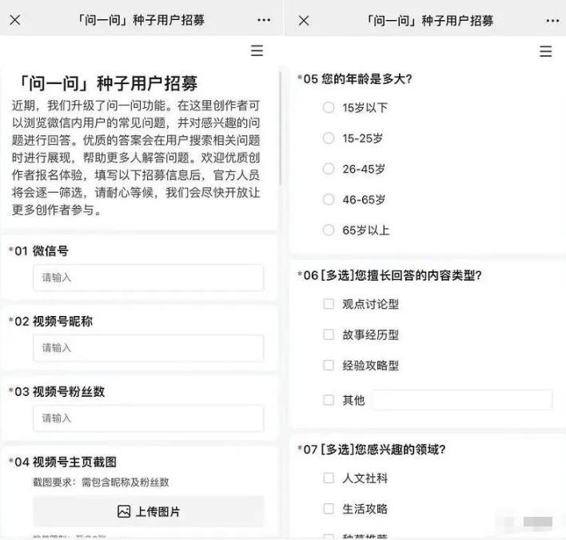Tick the 生活攻略 interest checkbox
The image size is (566, 540).
tap(329, 509)
